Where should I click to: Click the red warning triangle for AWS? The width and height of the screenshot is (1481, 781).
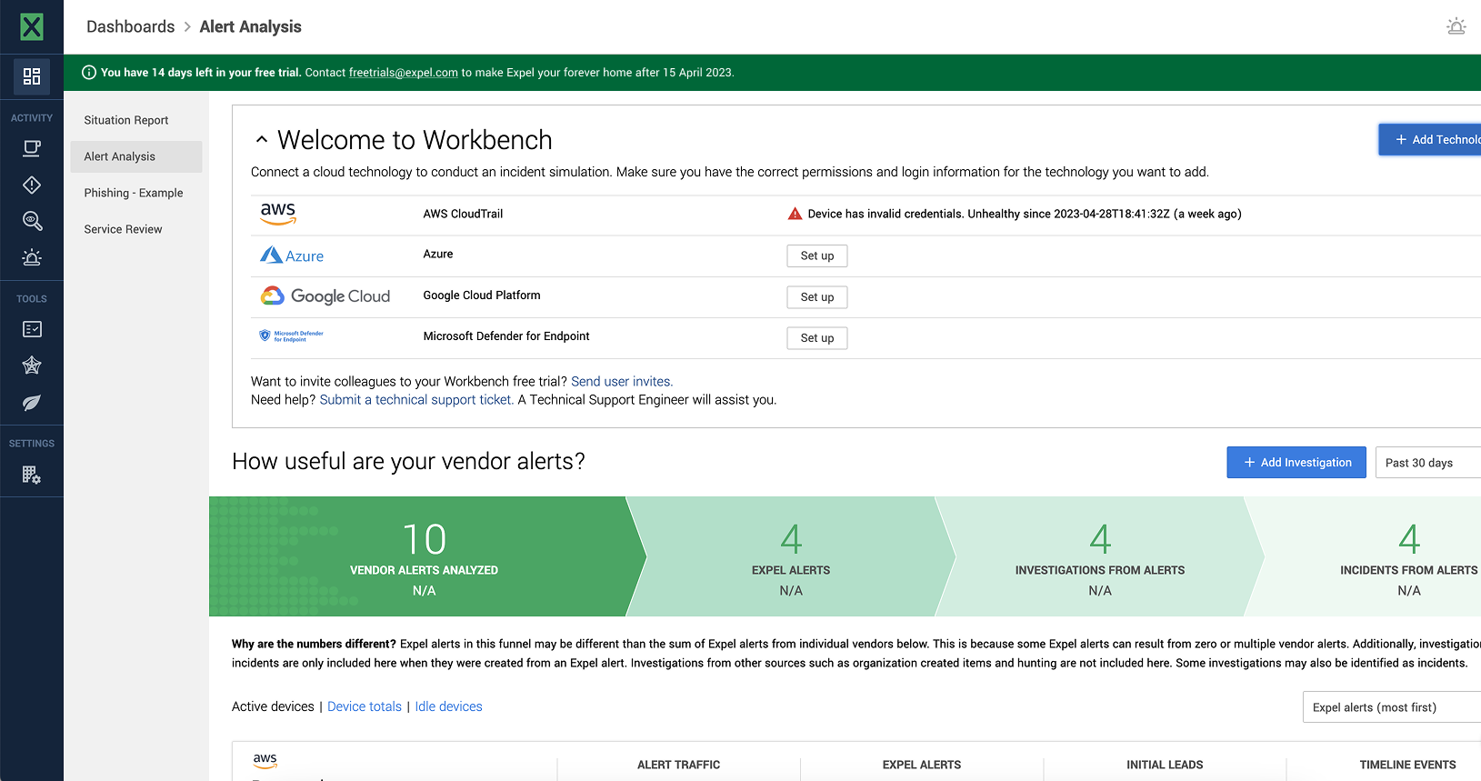[795, 214]
